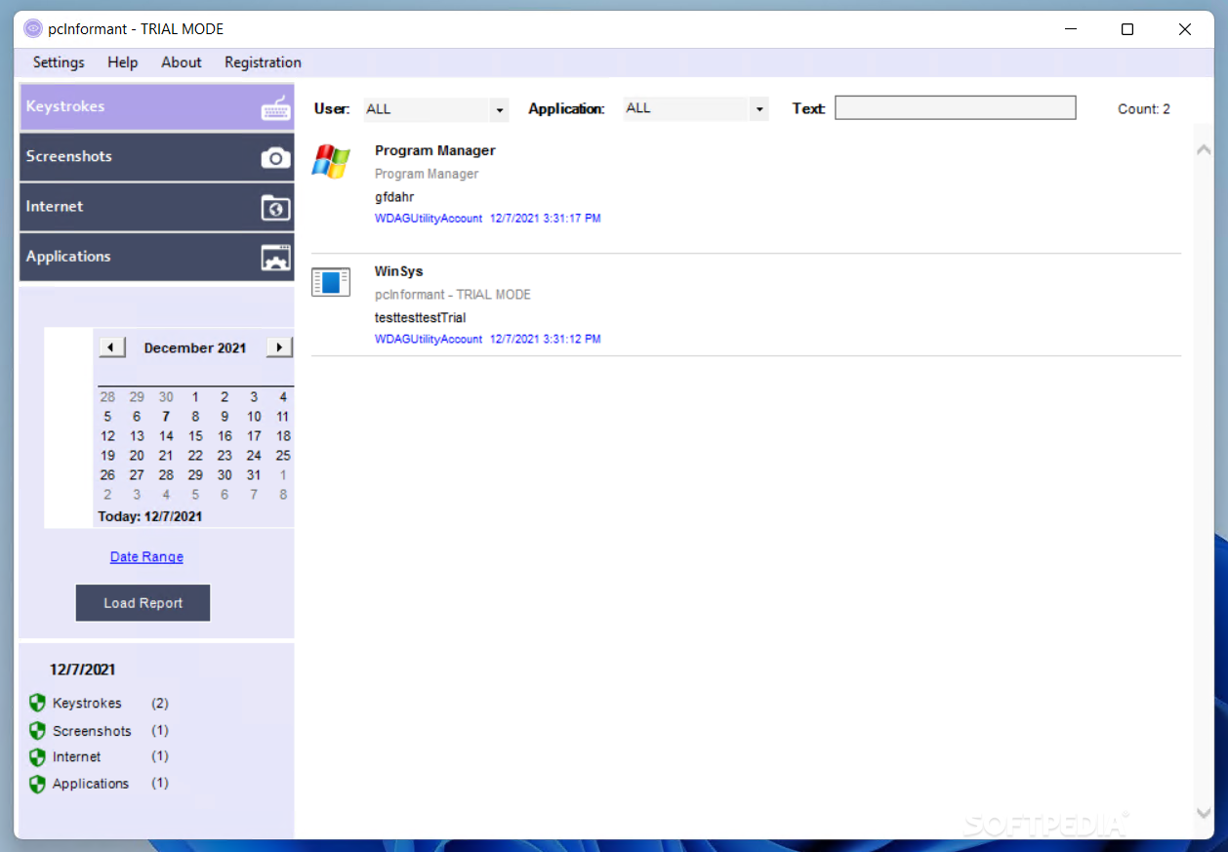
Task: Open the Help menu
Action: click(x=123, y=62)
